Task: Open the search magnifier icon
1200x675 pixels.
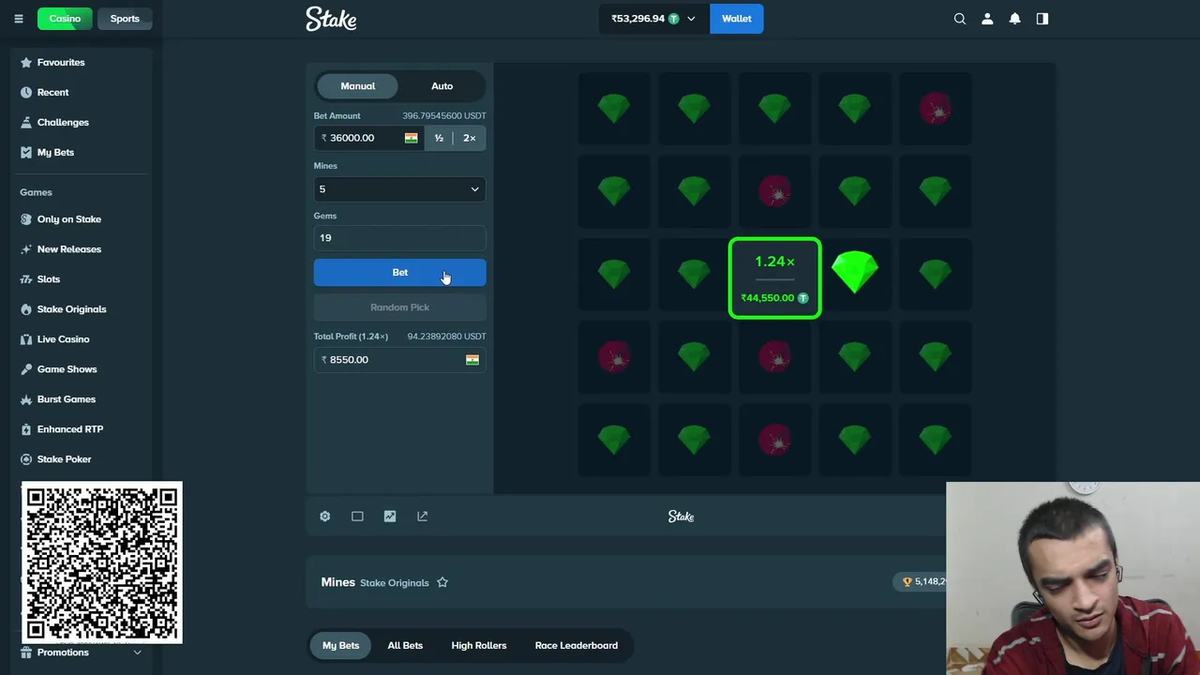Action: click(959, 19)
